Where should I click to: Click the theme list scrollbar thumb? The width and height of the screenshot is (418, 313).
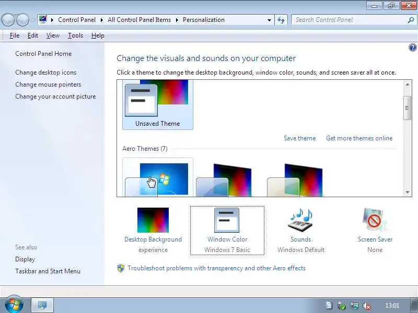point(407,108)
